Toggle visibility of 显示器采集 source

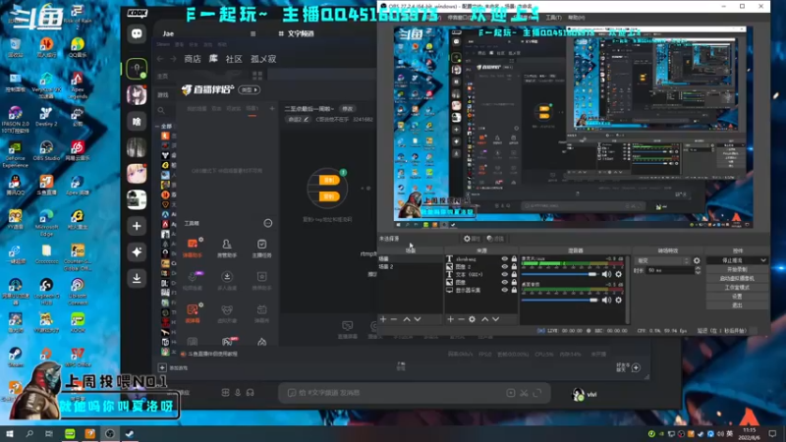coord(505,290)
